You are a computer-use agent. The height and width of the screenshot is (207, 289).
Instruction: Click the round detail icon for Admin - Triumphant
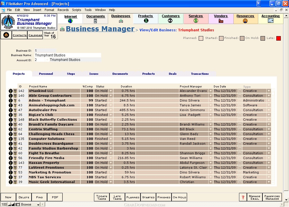tap(11, 101)
